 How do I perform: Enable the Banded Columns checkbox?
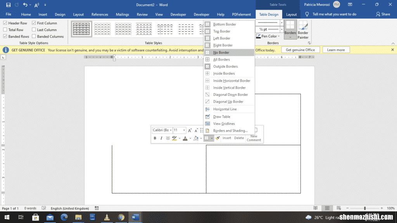[34, 36]
